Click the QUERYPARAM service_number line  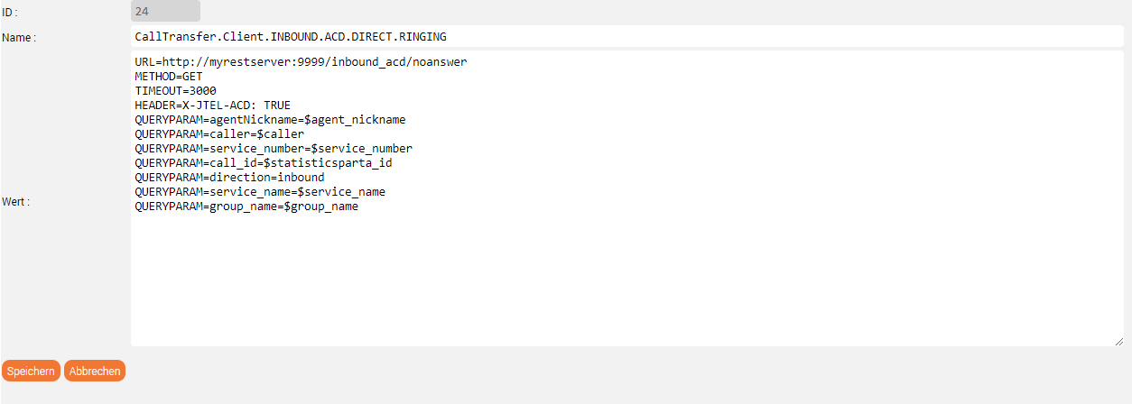[x=274, y=149]
